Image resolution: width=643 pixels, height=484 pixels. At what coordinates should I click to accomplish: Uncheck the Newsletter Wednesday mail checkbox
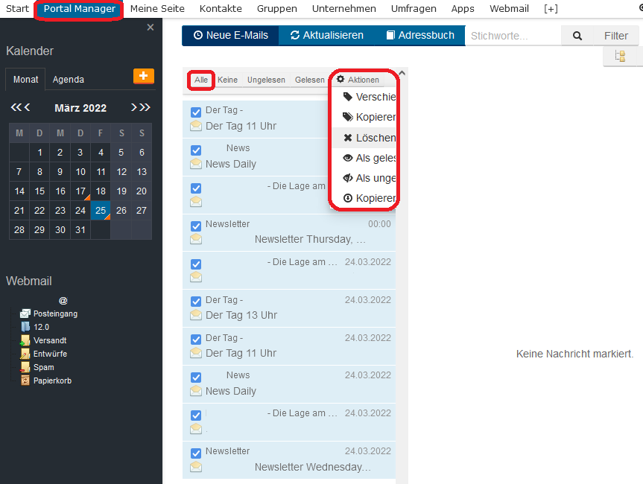pyautogui.click(x=196, y=453)
